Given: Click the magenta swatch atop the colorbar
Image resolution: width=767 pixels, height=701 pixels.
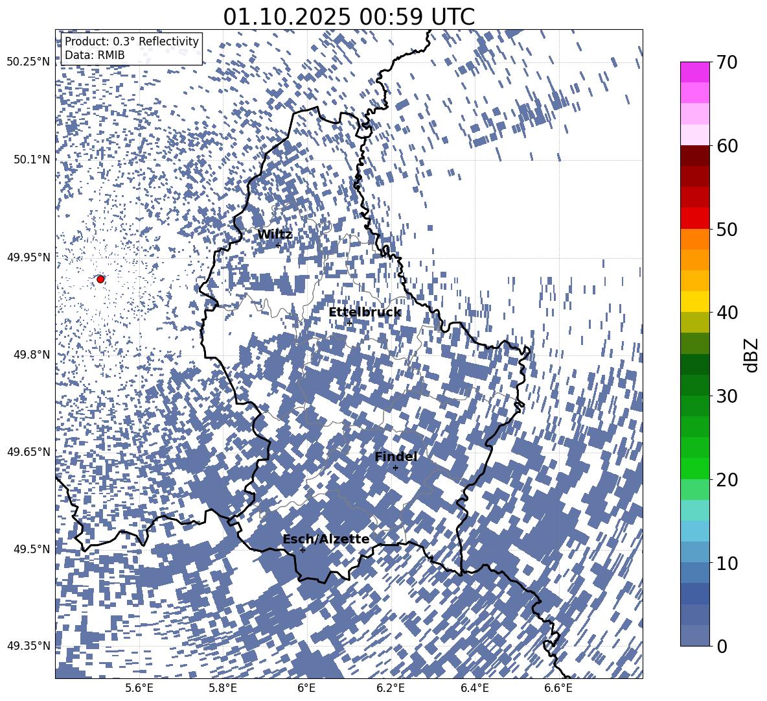Looking at the screenshot, I should 695,72.
